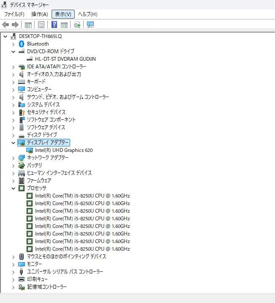275x303 pixels.
Task: Select サウンド、ビデオ、およびゲーム コントローラー label
Action: (x=68, y=97)
